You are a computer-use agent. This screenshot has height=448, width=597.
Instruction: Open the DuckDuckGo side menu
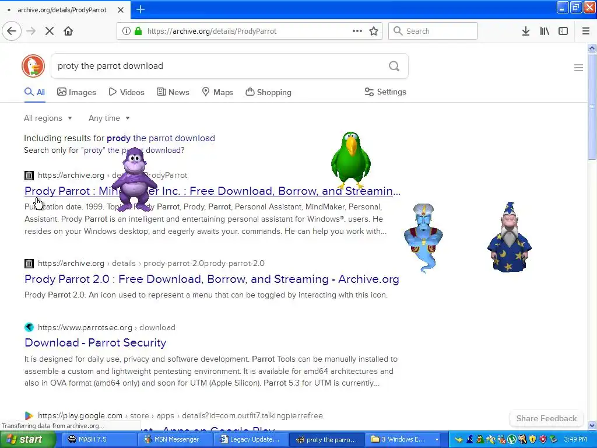point(578,68)
